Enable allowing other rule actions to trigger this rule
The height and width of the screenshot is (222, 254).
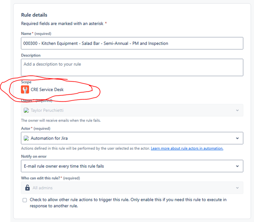tap(25, 200)
